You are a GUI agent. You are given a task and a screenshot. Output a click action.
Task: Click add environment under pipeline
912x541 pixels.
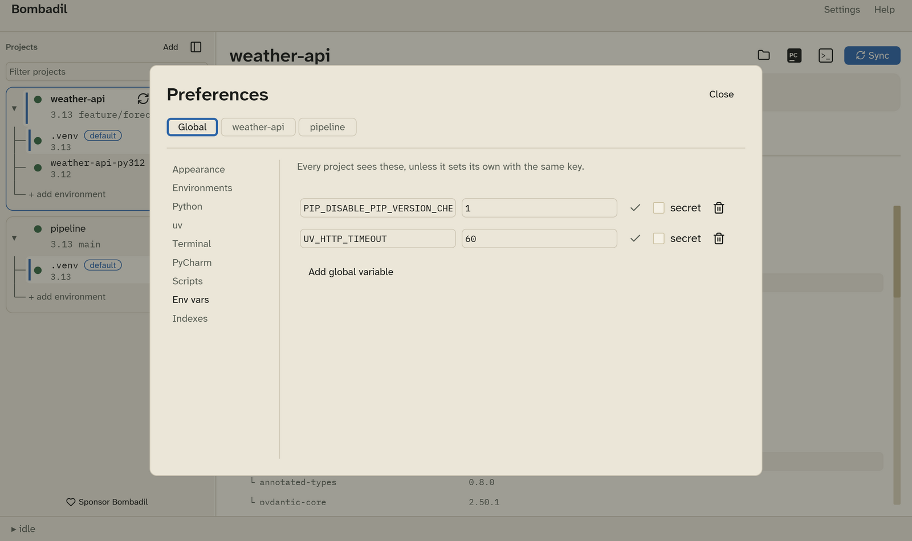[x=67, y=297]
